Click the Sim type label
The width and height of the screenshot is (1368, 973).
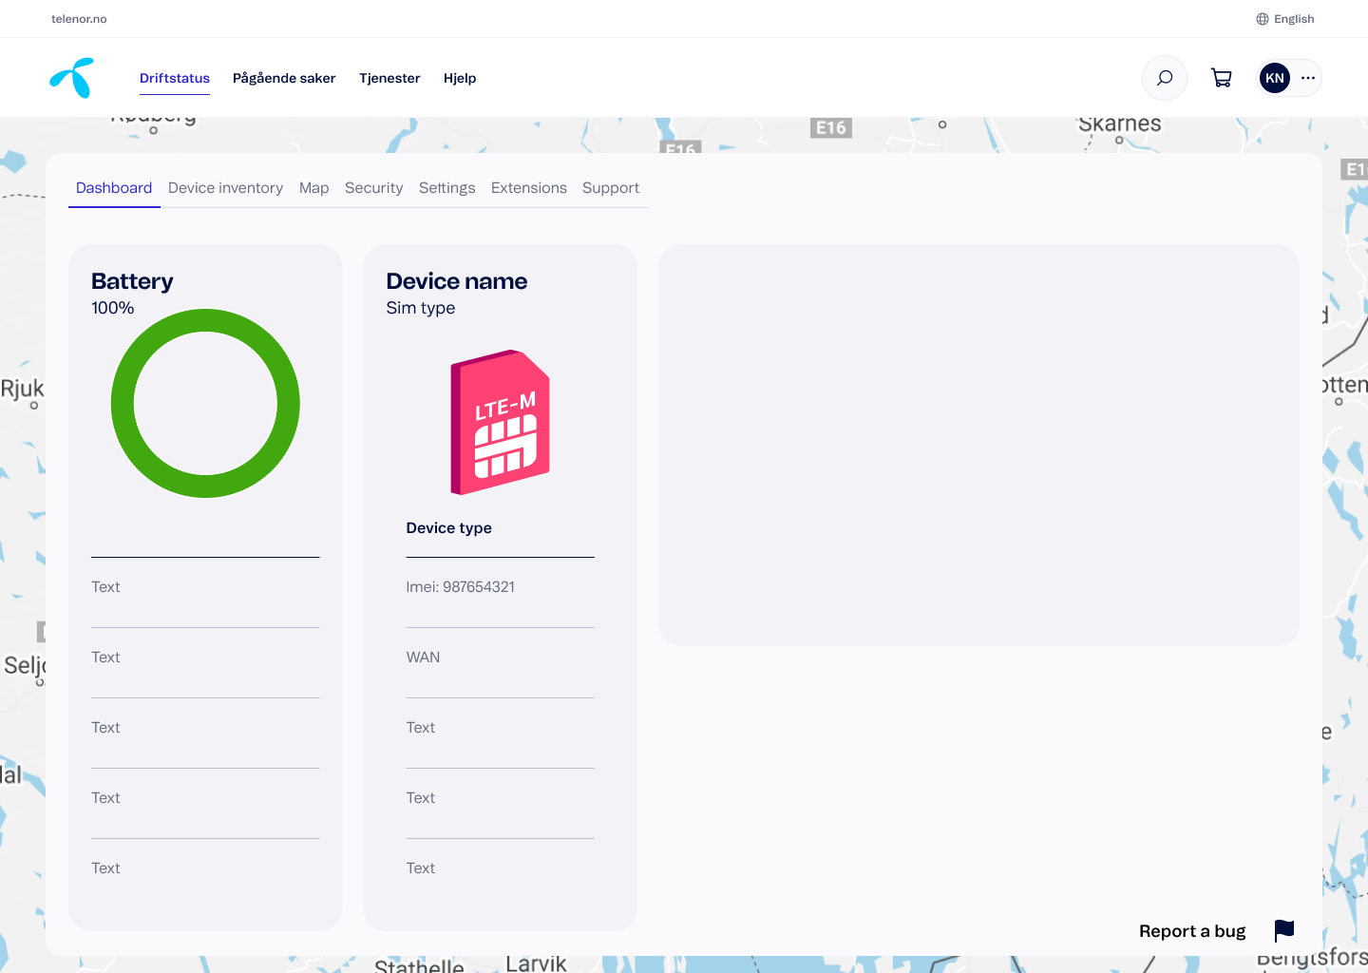point(421,308)
